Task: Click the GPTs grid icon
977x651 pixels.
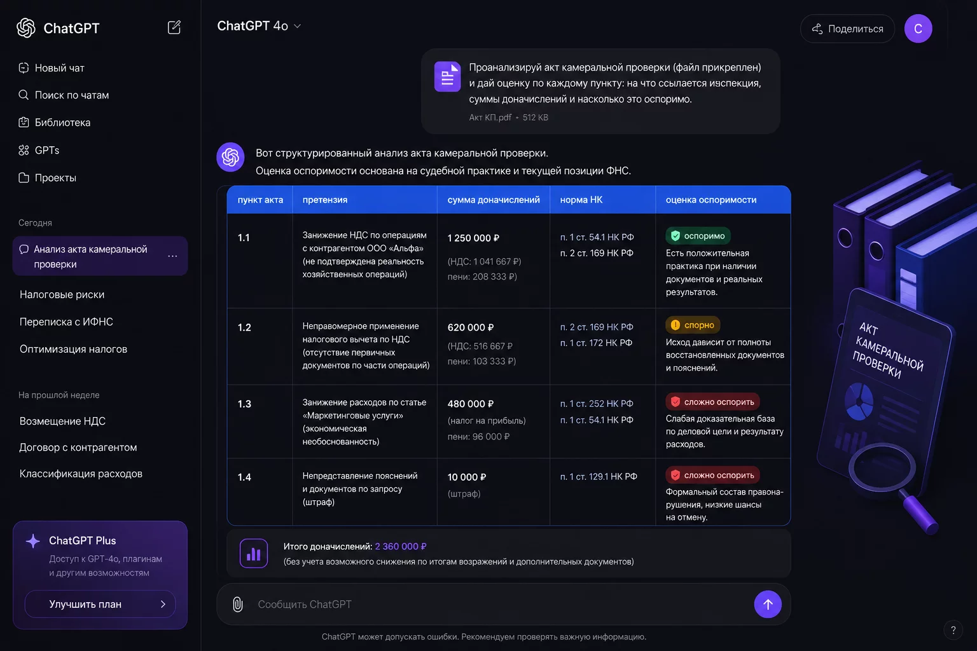Action: tap(24, 150)
